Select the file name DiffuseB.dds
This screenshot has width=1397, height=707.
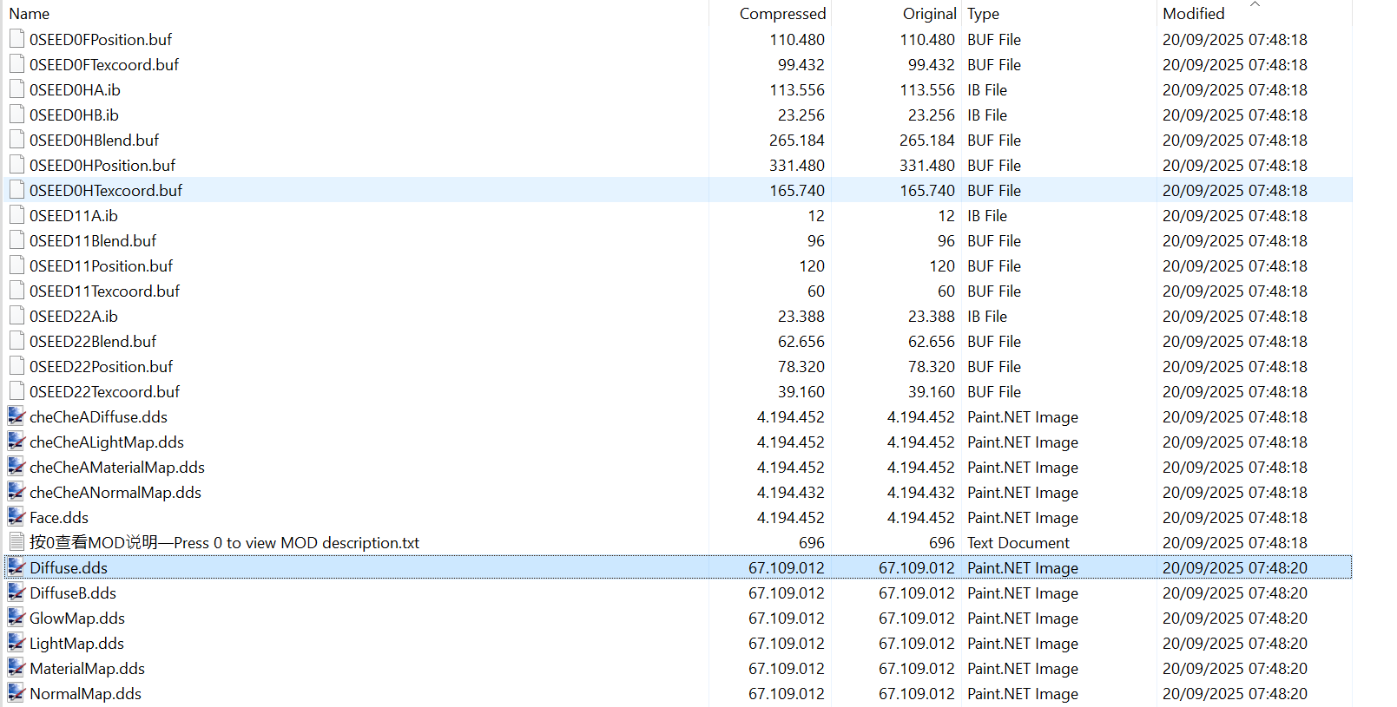pyautogui.click(x=73, y=592)
